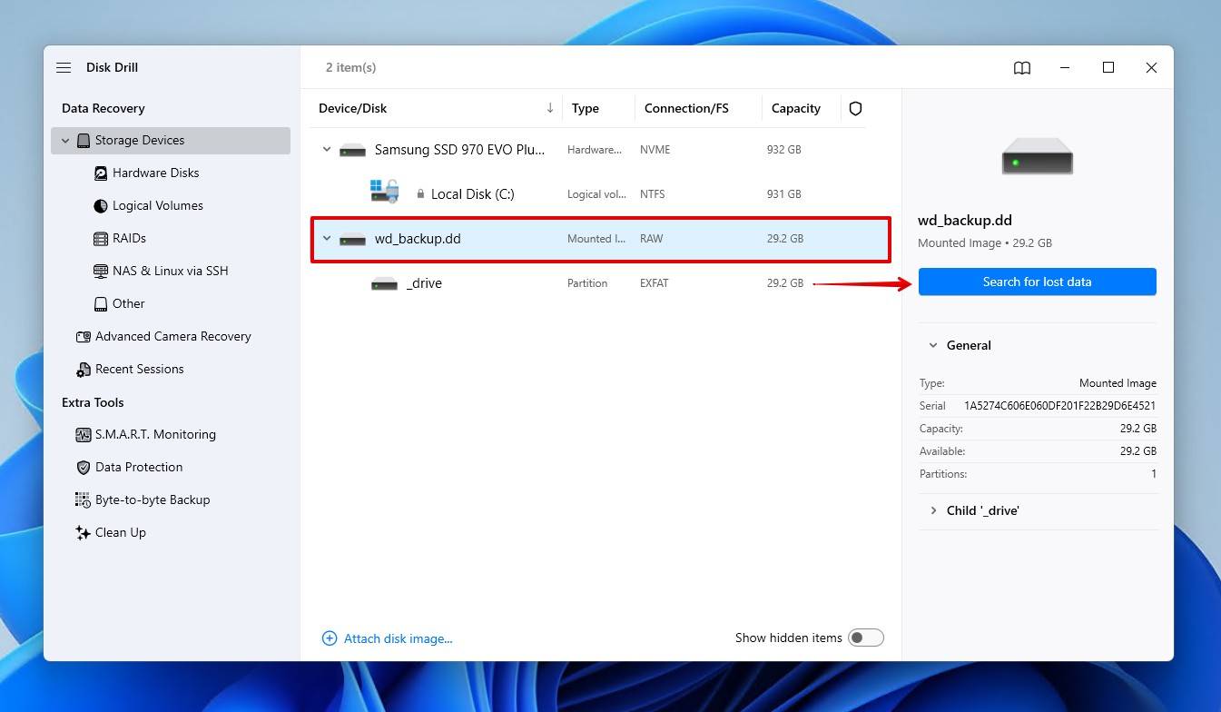This screenshot has width=1221, height=712.
Task: Select the Logical Volumes icon
Action: click(100, 205)
